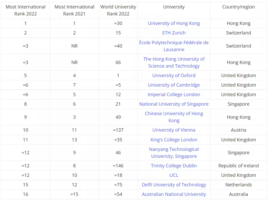
Task: Select the '=30' world rank cell
Action: click(x=118, y=23)
